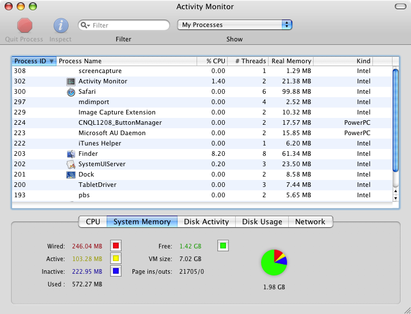Click the green Free color swatch

pyautogui.click(x=223, y=246)
